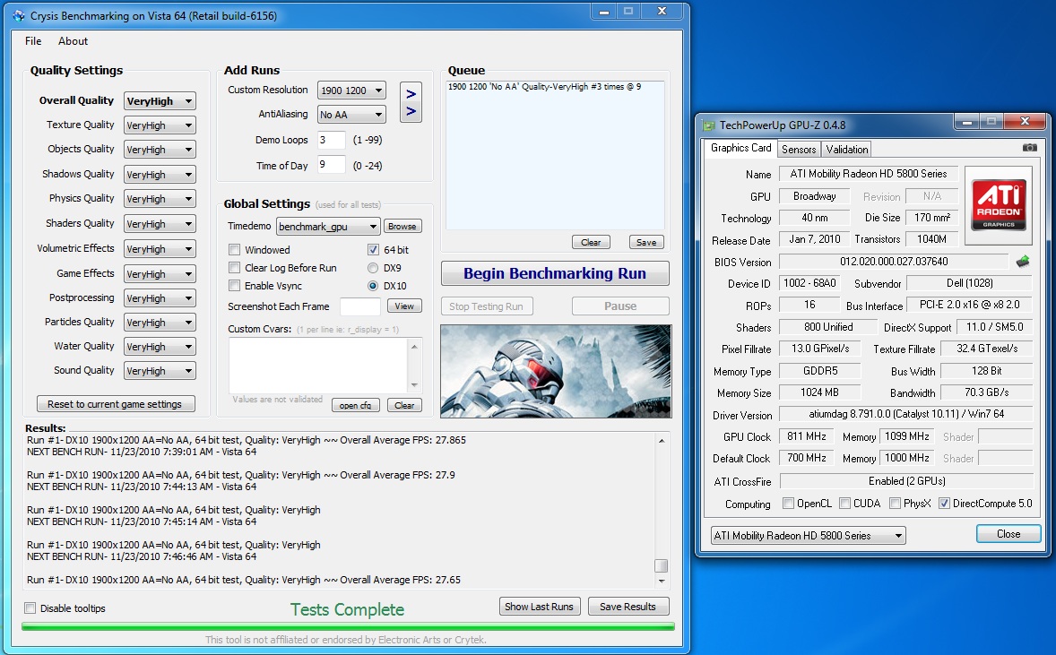Viewport: 1056px width, 655px height.
Task: Click the Time of Day input field
Action: (331, 165)
